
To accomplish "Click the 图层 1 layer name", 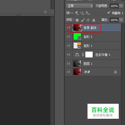I will click(x=88, y=64).
